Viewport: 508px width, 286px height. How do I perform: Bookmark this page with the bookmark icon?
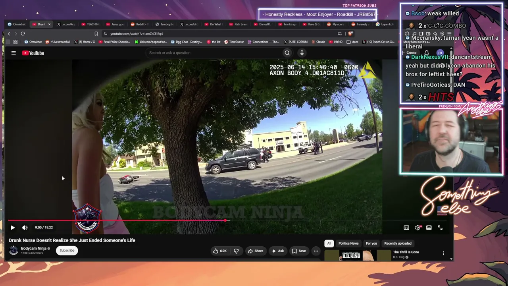96,34
